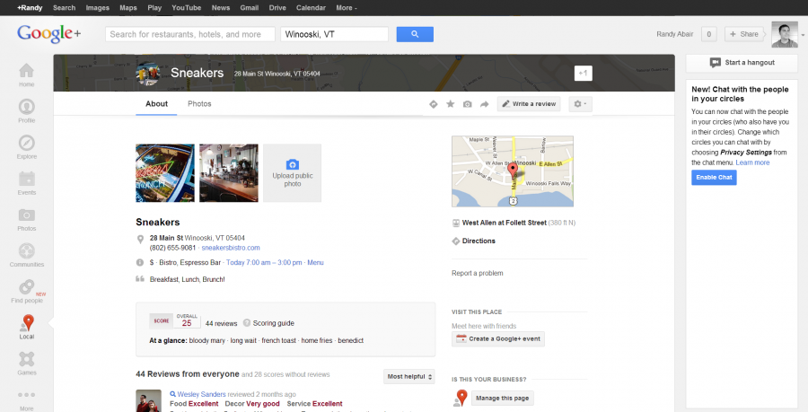Click Upload public photo tile
Screen dimensions: 808x412
coord(292,173)
